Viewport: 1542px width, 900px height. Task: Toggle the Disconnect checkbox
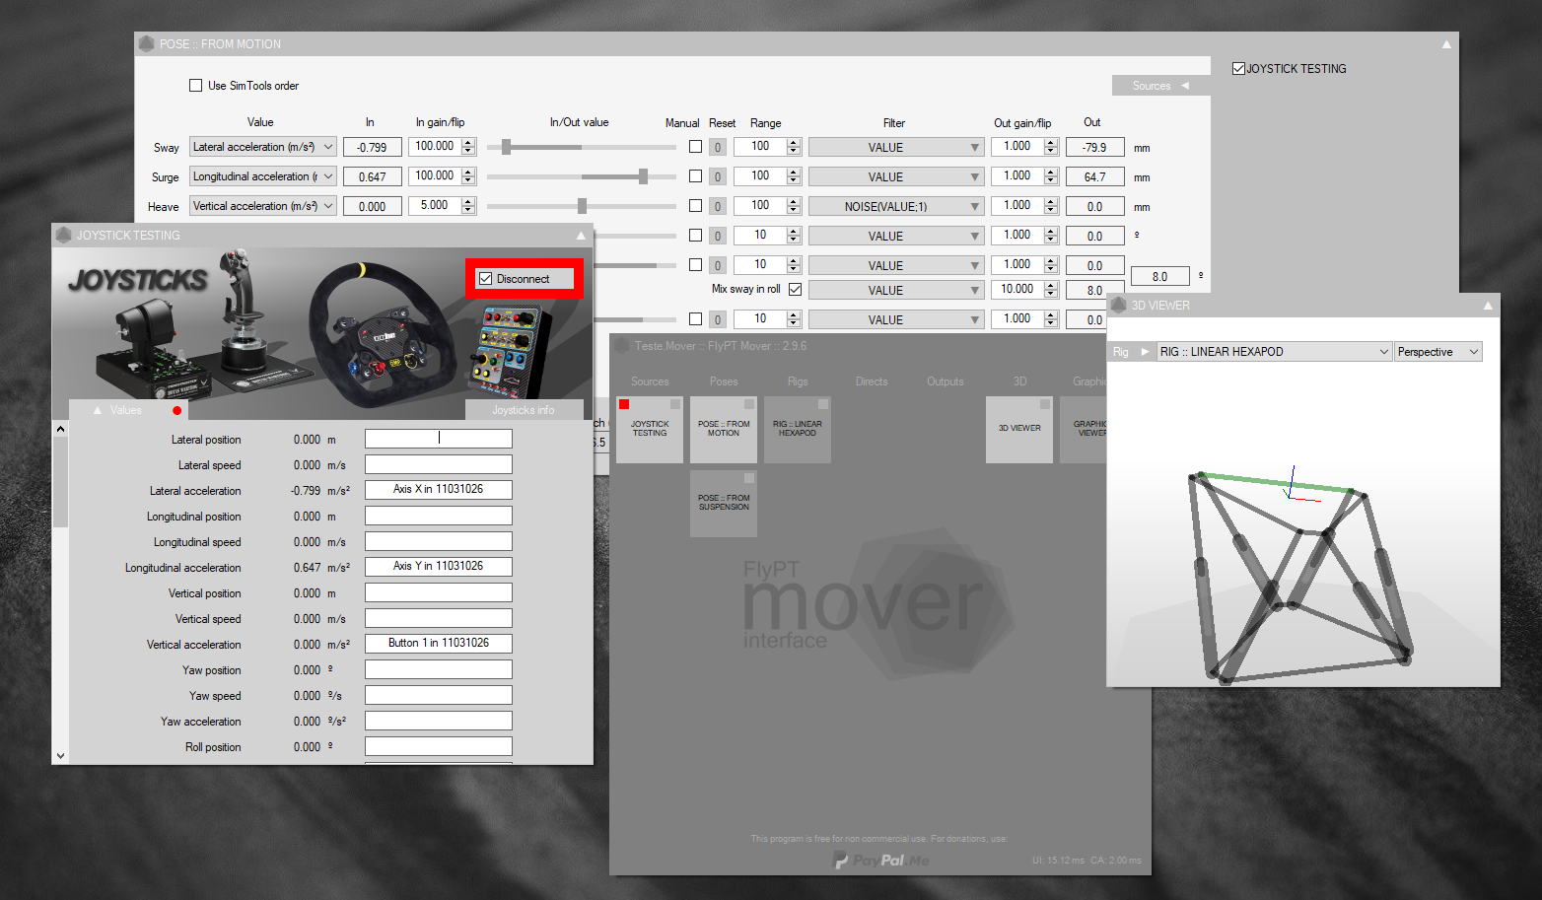[486, 279]
